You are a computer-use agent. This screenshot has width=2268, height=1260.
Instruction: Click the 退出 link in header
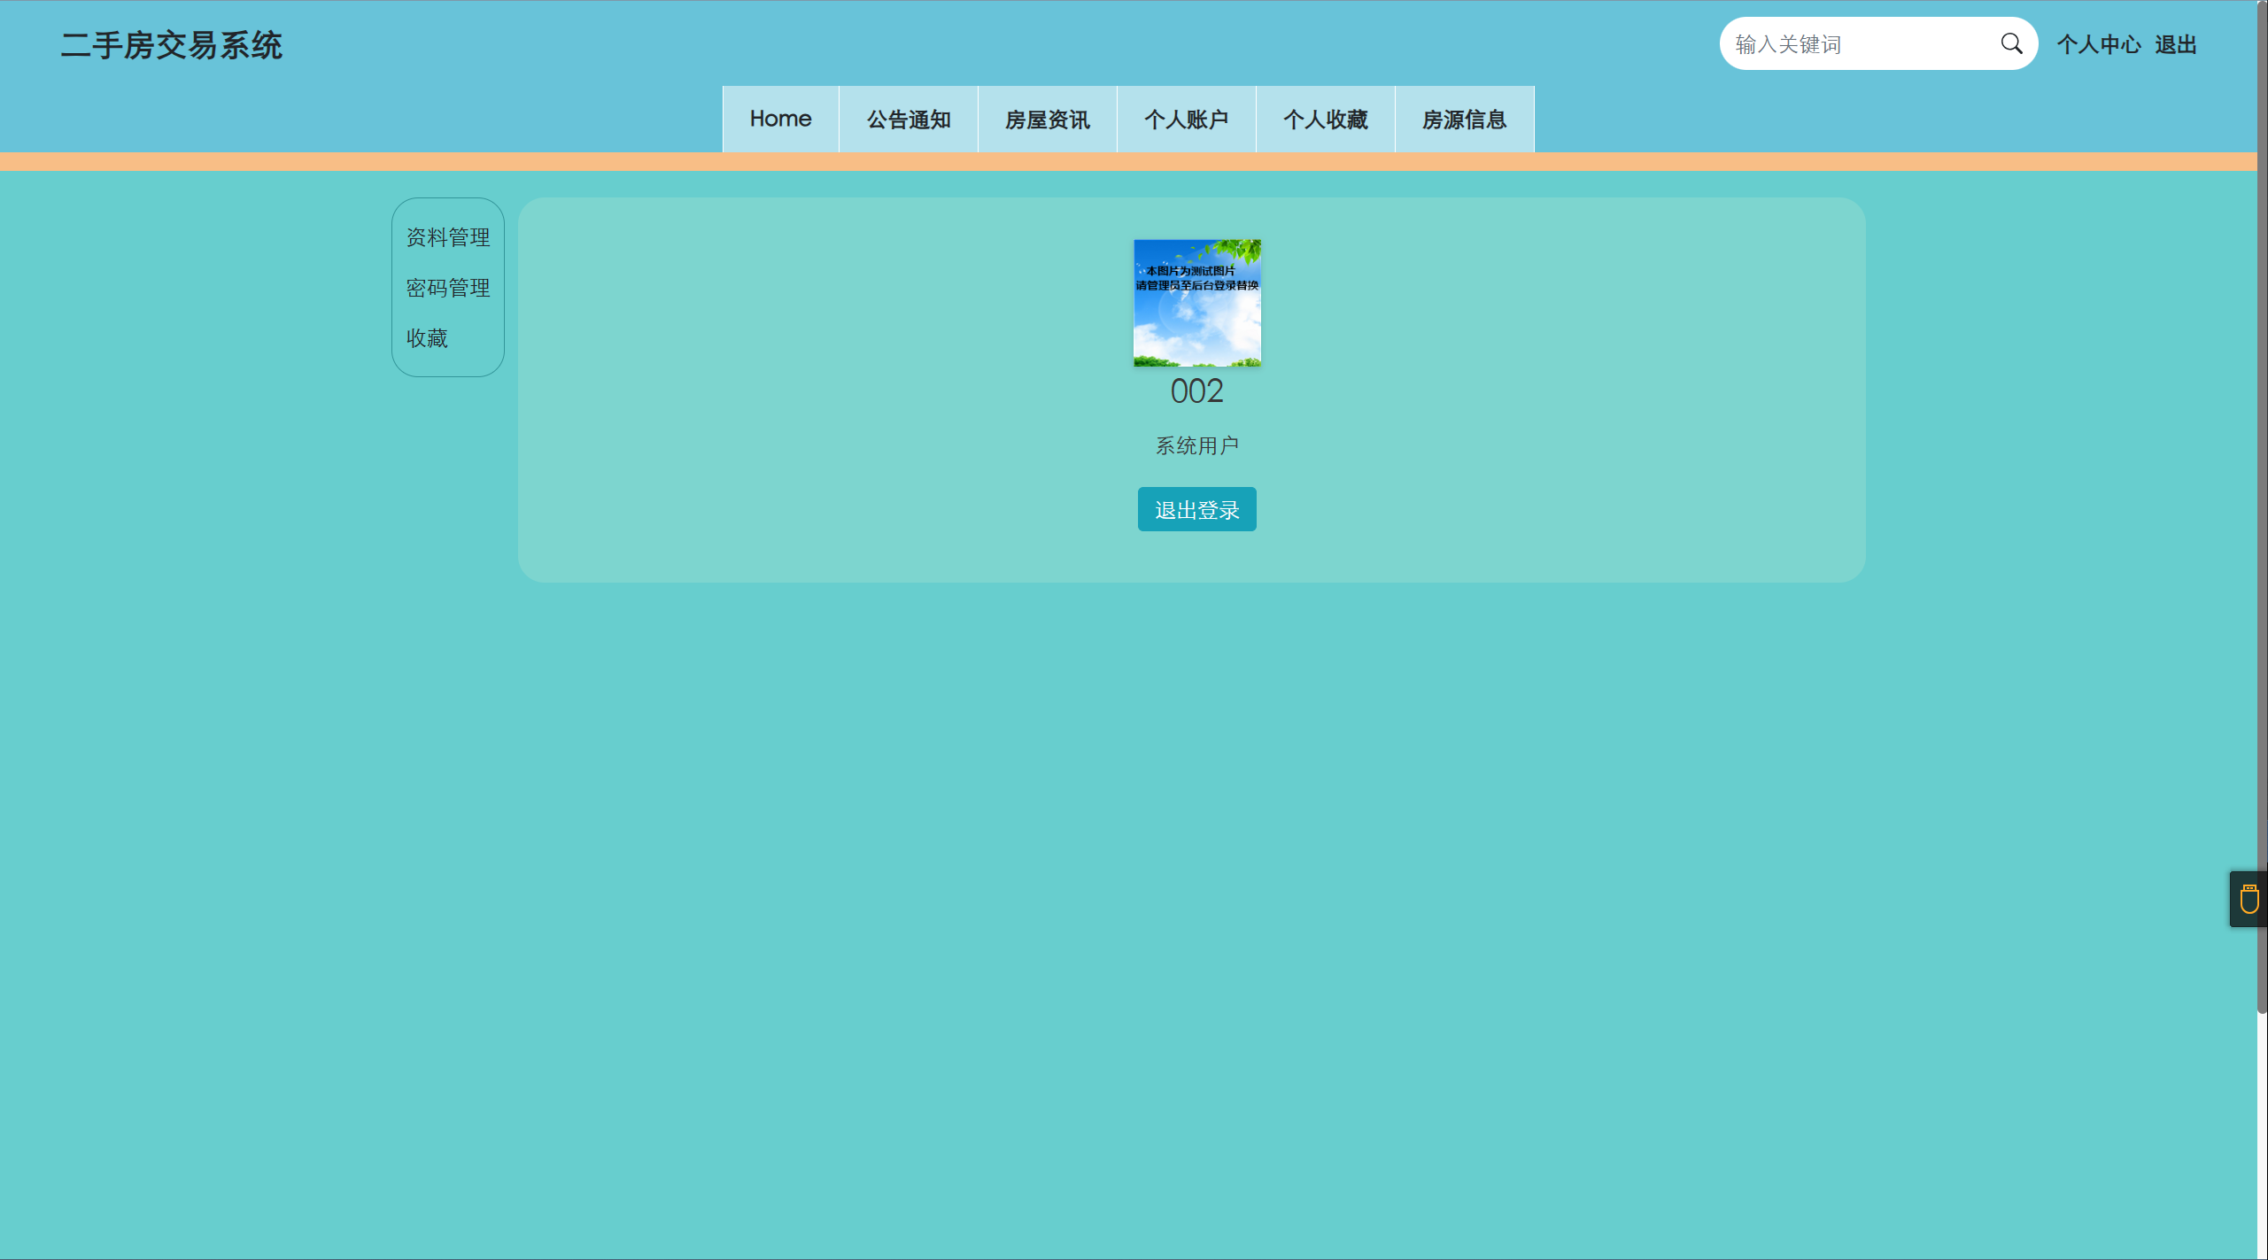(2176, 44)
